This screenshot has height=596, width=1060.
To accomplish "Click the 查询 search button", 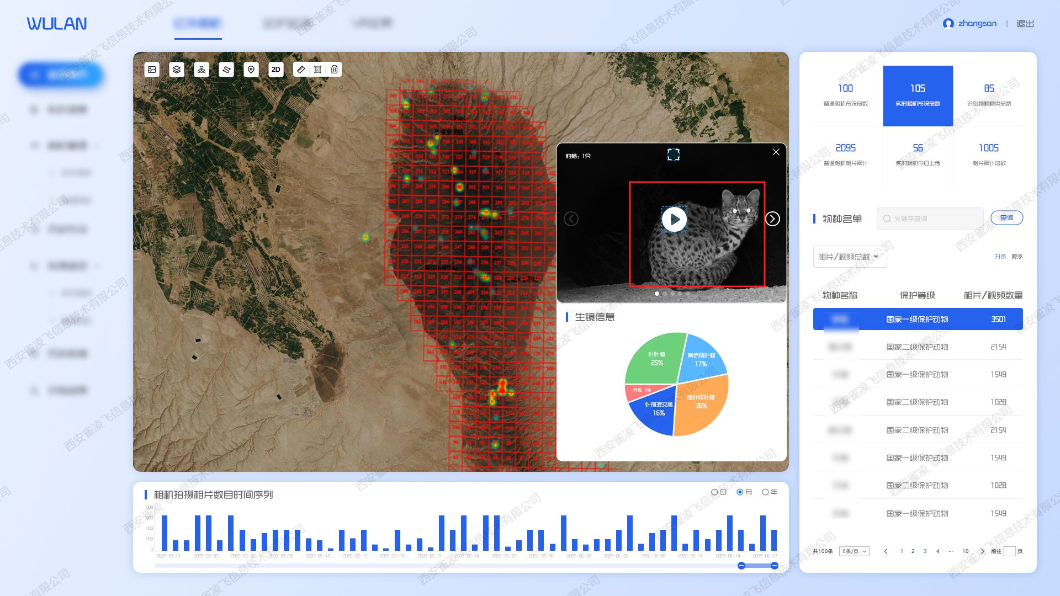I will tap(1006, 218).
